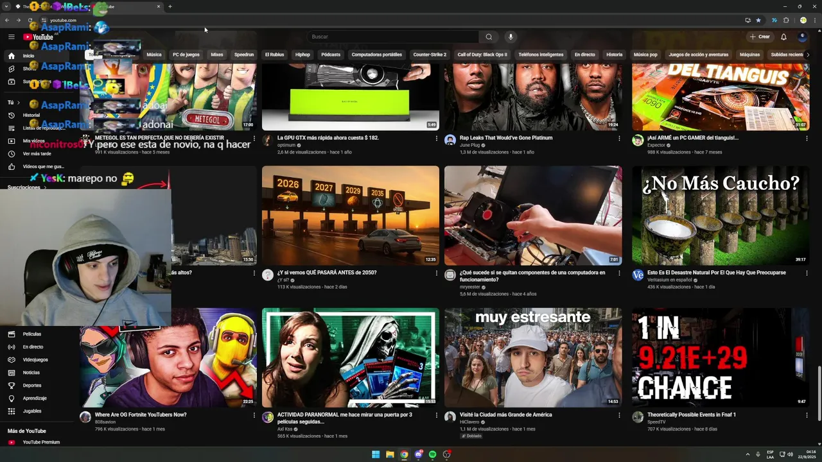Open Chrome three-dot menu
The width and height of the screenshot is (822, 462).
pos(814,20)
